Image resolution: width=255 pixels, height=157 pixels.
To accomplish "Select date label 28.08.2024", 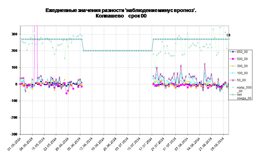I will point(217,144).
